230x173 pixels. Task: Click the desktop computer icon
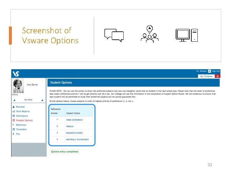[x=187, y=35]
